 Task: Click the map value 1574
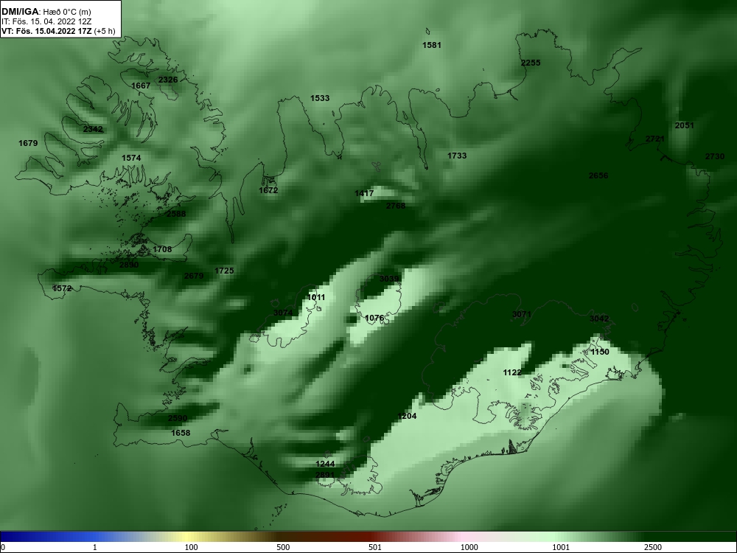131,158
